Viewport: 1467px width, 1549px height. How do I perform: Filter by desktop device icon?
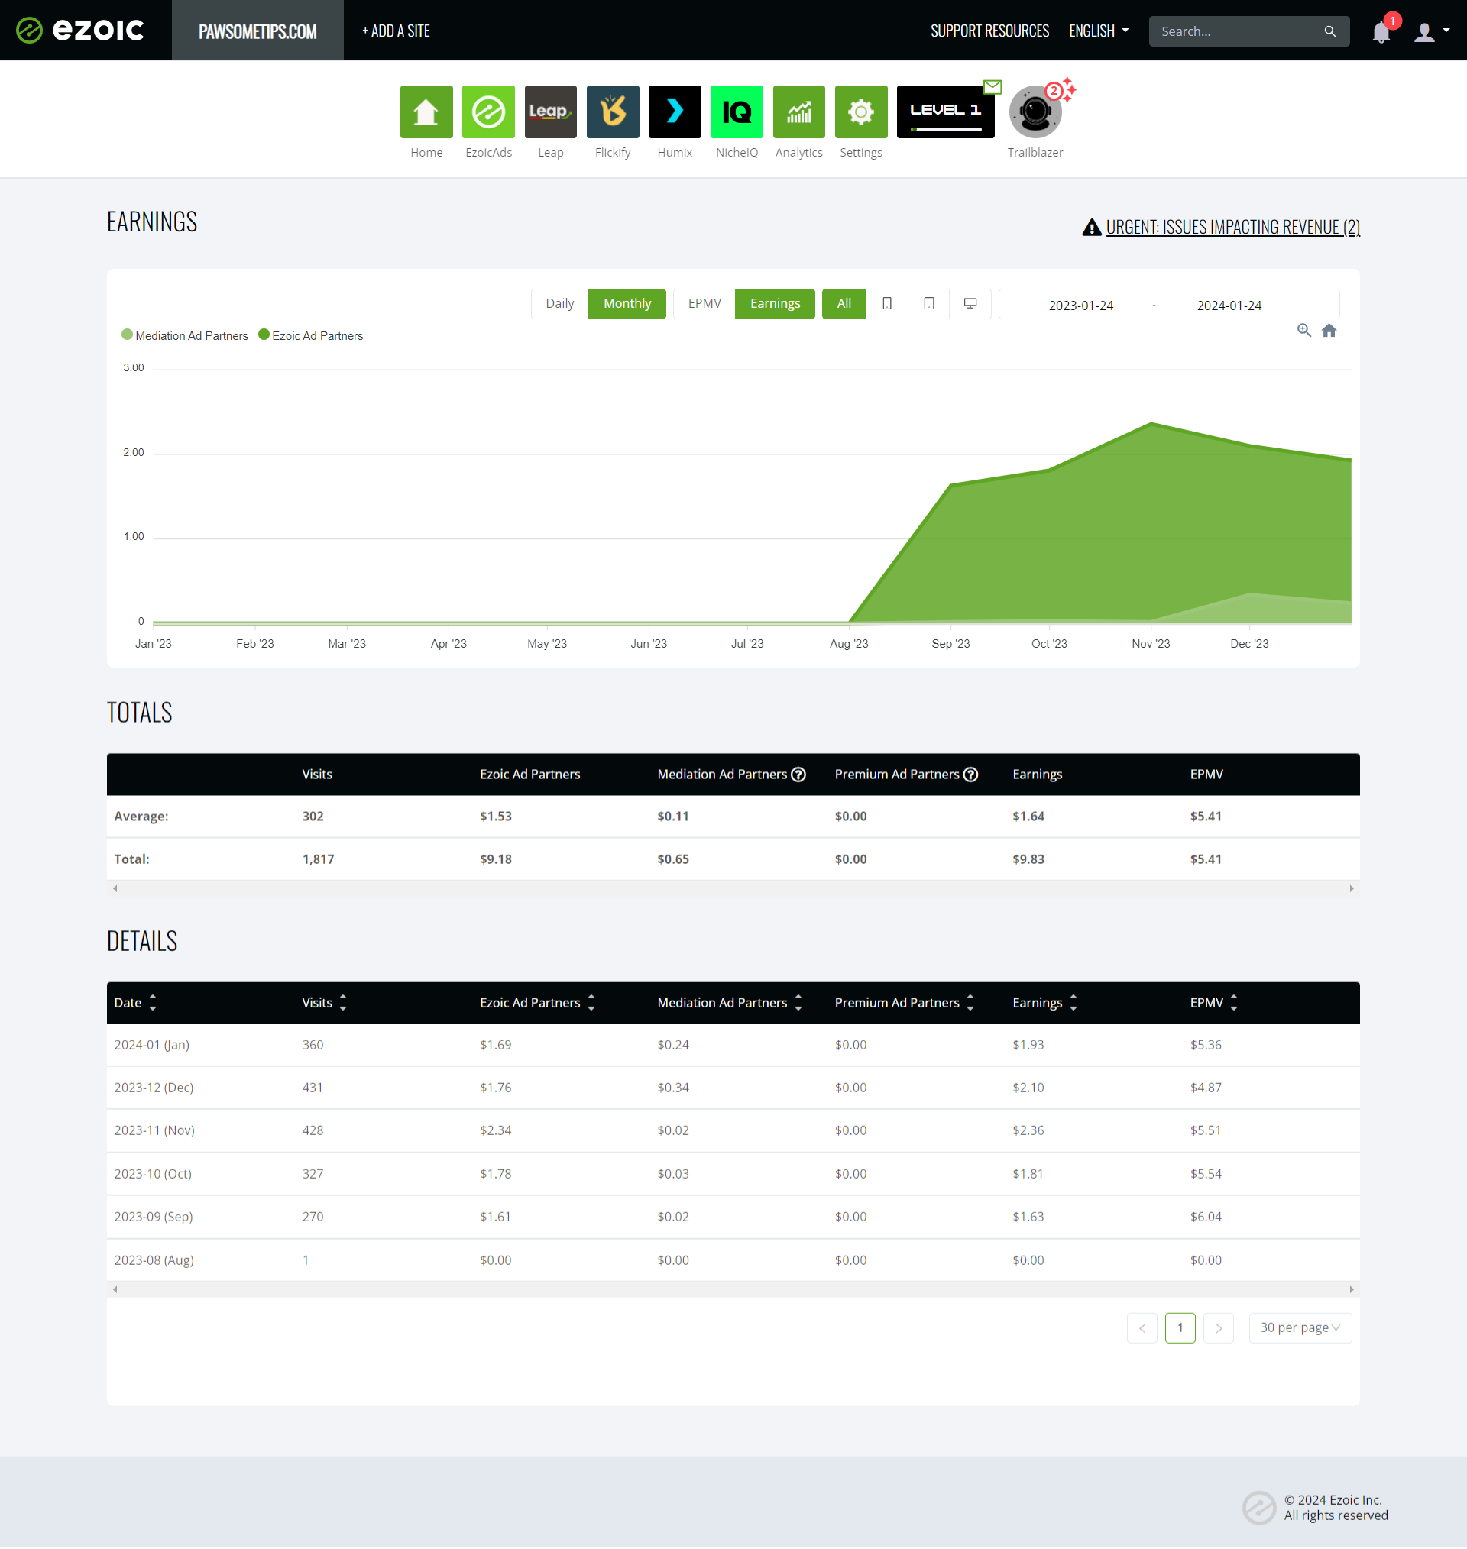970,303
